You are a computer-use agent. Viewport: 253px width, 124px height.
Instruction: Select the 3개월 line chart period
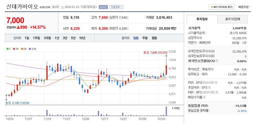(47, 38)
